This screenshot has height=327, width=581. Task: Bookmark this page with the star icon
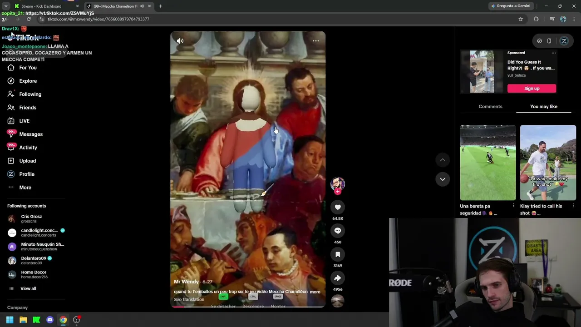(x=521, y=19)
